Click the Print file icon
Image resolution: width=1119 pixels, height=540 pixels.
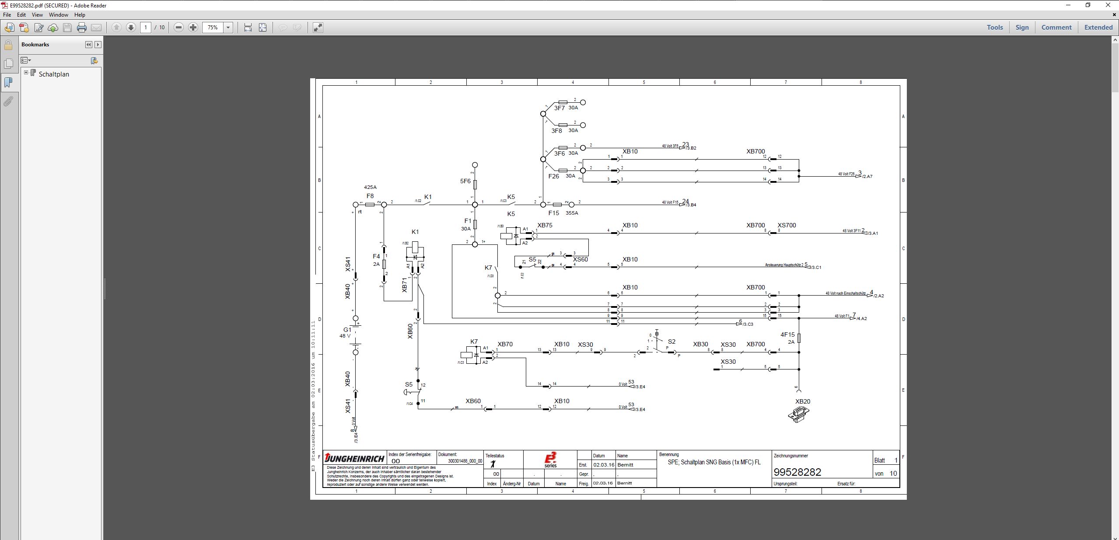[x=81, y=28]
